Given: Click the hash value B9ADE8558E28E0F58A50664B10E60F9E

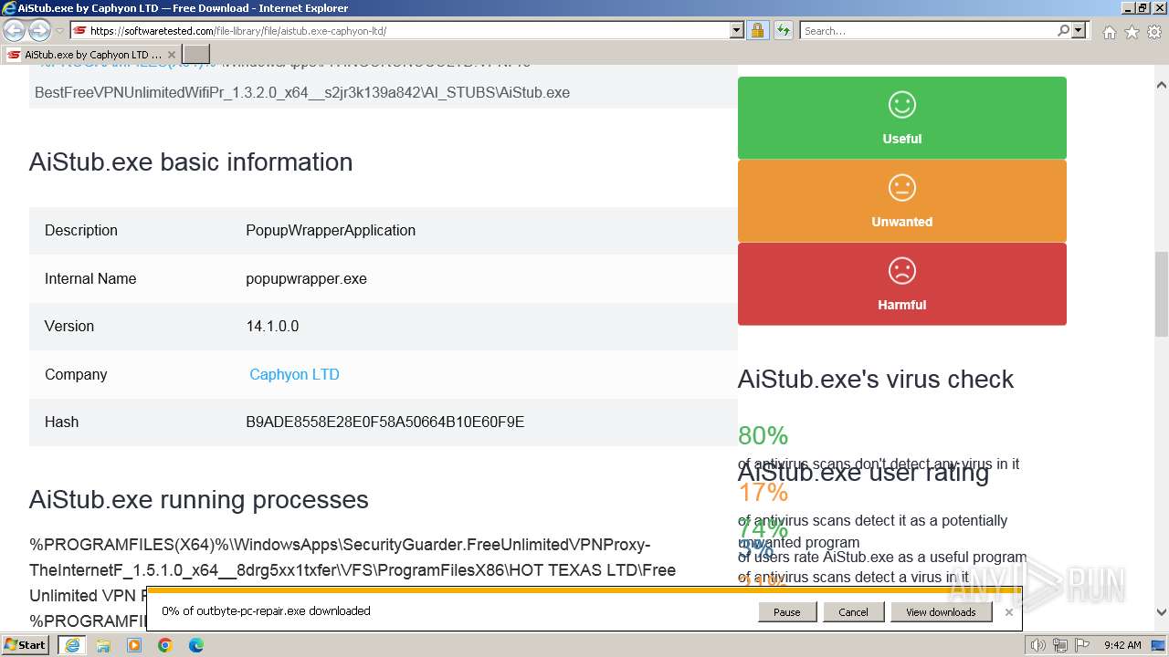Looking at the screenshot, I should 384,422.
